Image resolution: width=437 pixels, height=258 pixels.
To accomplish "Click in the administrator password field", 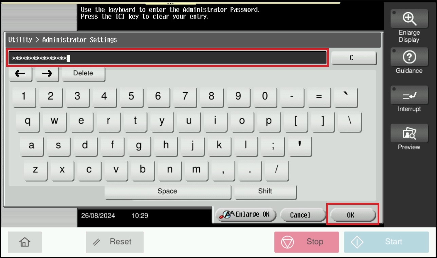I will (x=168, y=58).
